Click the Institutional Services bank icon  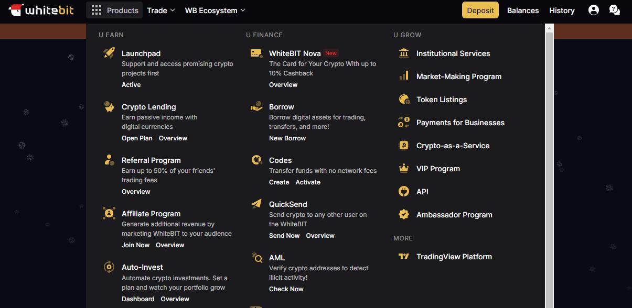pos(404,53)
